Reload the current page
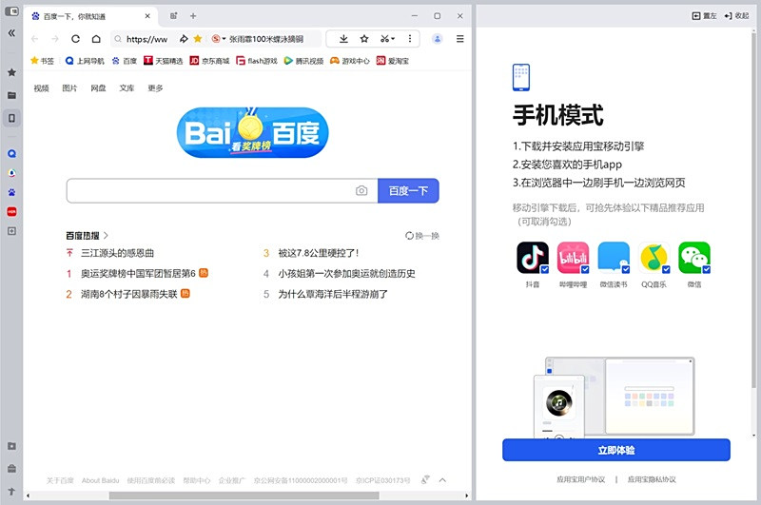The height and width of the screenshot is (505, 761). tap(75, 39)
